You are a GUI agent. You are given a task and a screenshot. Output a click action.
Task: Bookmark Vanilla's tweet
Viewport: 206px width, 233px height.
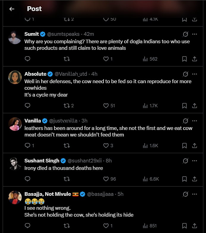point(184,145)
